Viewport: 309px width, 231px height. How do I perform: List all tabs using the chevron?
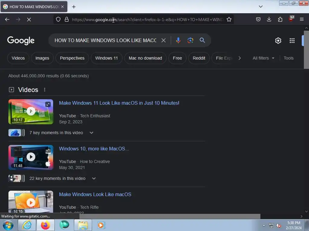point(260,7)
